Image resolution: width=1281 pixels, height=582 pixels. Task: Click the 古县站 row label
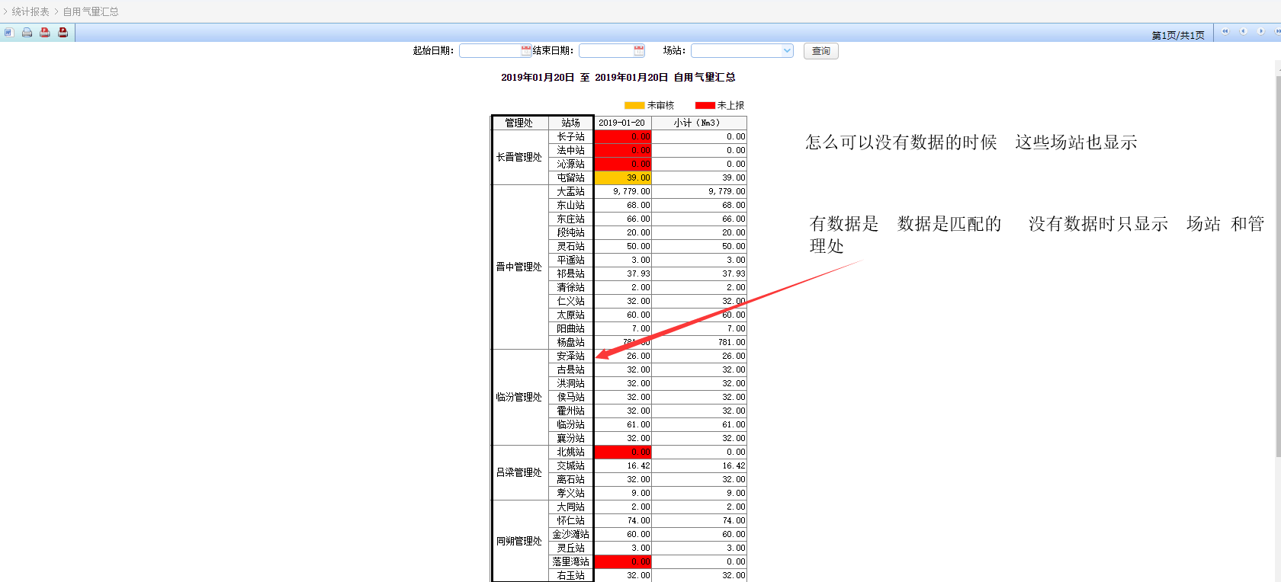[571, 369]
